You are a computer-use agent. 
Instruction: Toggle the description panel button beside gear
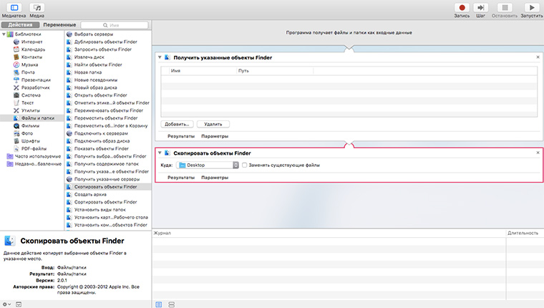(19, 304)
